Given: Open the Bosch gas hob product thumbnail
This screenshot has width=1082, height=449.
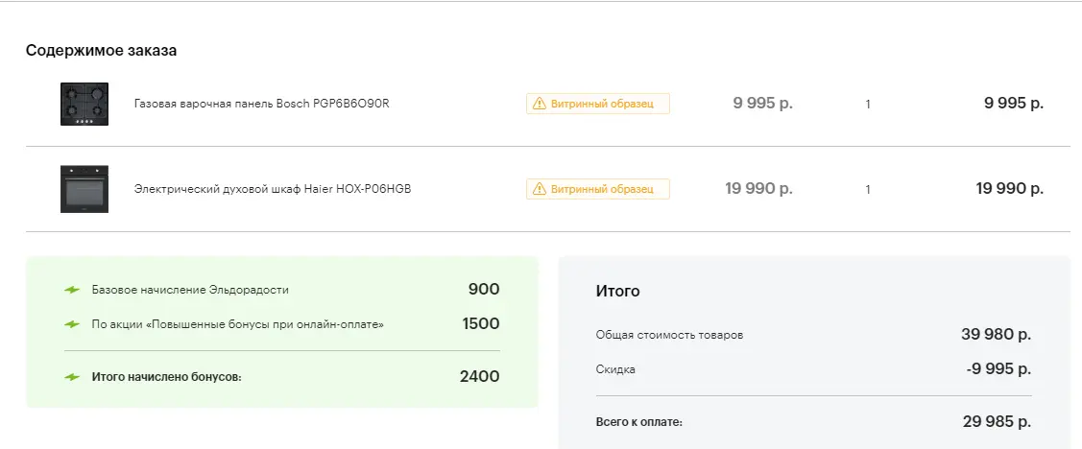Looking at the screenshot, I should [84, 105].
